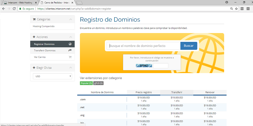The height and width of the screenshot is (126, 253).
Task: Click the Transferir column header
Action: [x=177, y=92]
